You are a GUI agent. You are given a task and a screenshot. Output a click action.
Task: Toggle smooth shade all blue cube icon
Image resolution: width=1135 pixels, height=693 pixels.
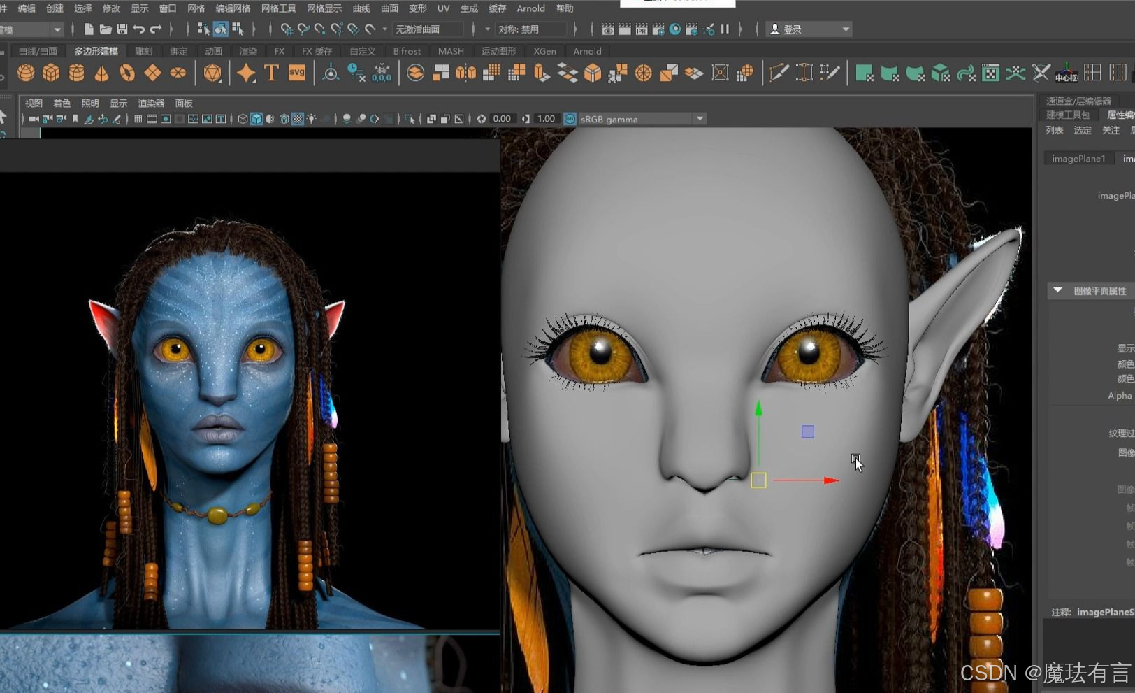(x=256, y=119)
